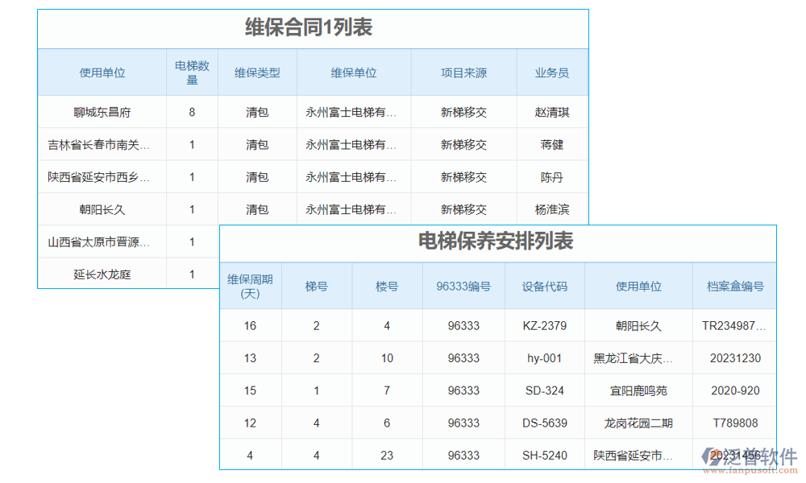806x483 pixels.
Task: Click the 使用单位 column header
Action: coord(102,72)
